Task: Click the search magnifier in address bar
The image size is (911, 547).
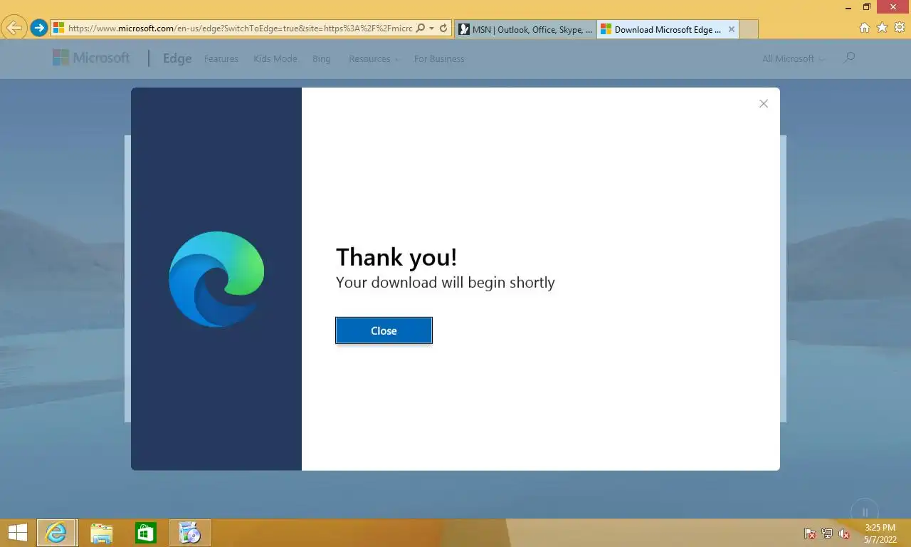Action: [420, 28]
